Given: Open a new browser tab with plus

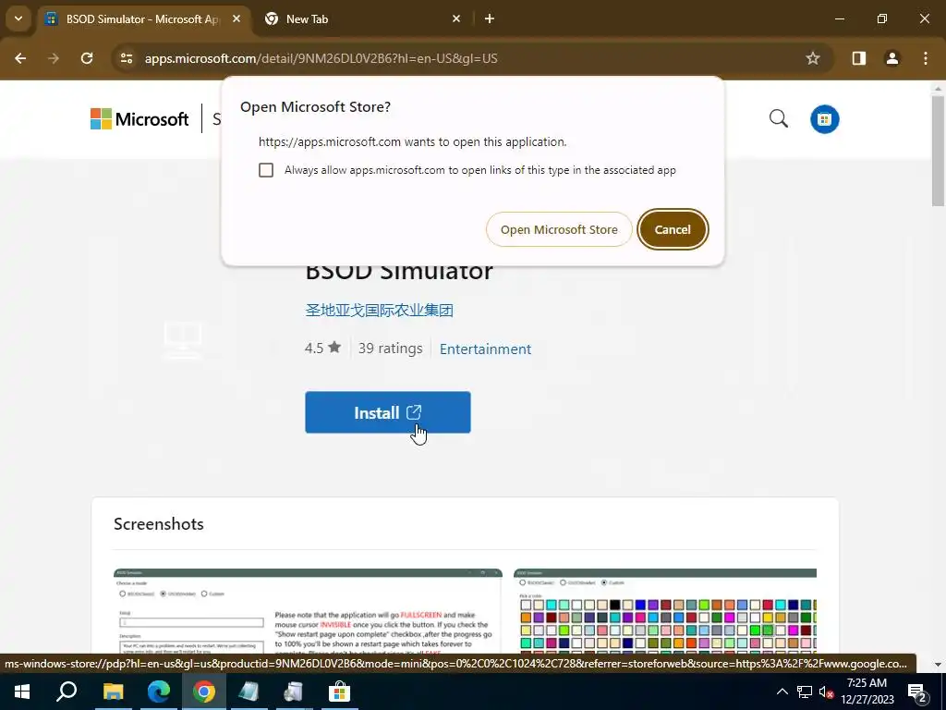Looking at the screenshot, I should tap(490, 18).
